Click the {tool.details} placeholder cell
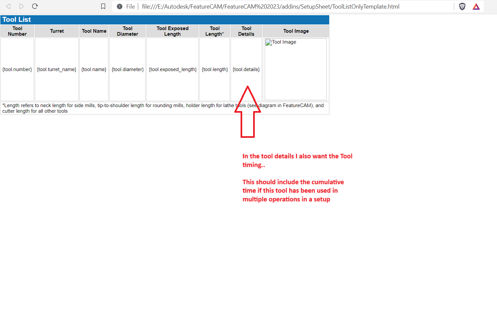The height and width of the screenshot is (315, 497). 246,69
